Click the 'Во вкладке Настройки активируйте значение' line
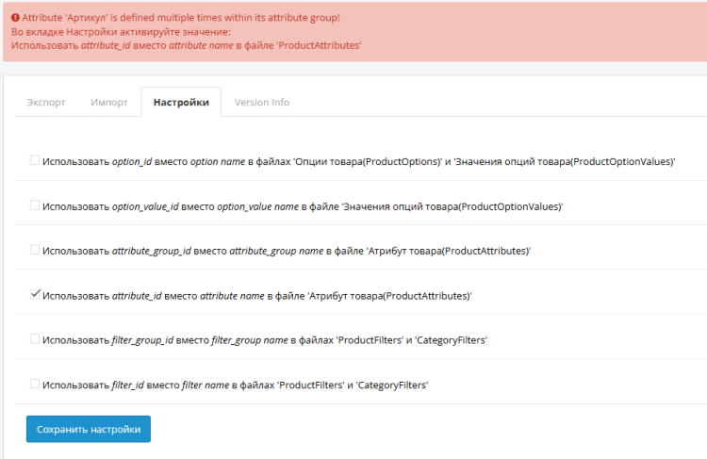 121,31
